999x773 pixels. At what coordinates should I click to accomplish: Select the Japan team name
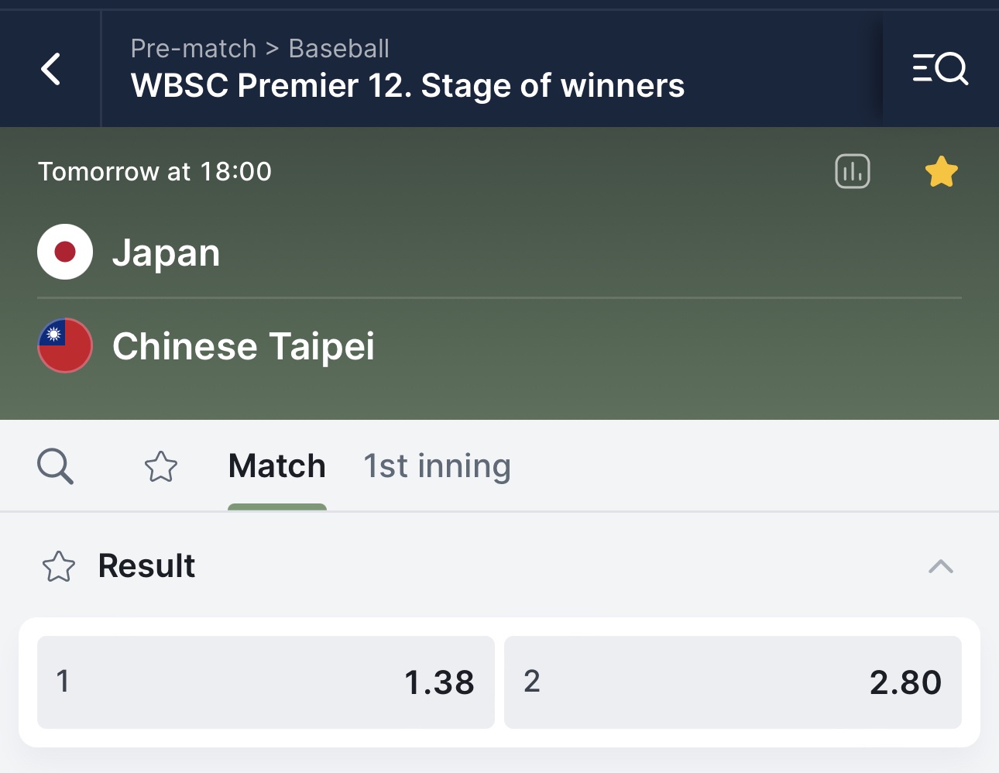pos(166,253)
